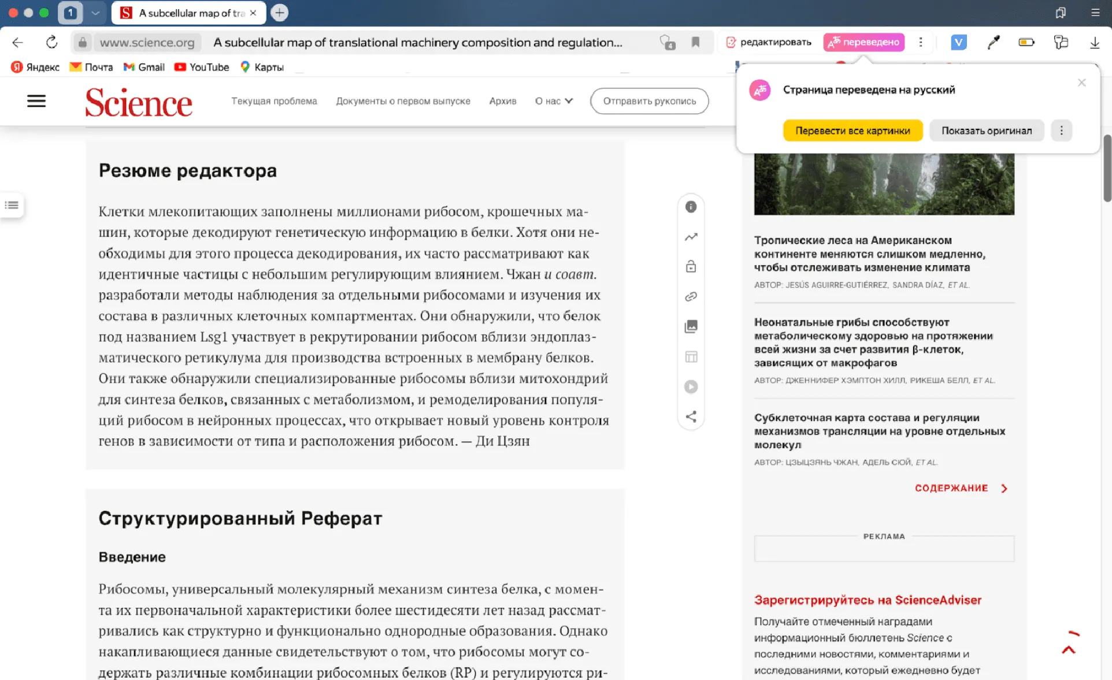Open the 'Субклеточная карта состава' article link
Screen dimensions: 1112x680
[880, 431]
